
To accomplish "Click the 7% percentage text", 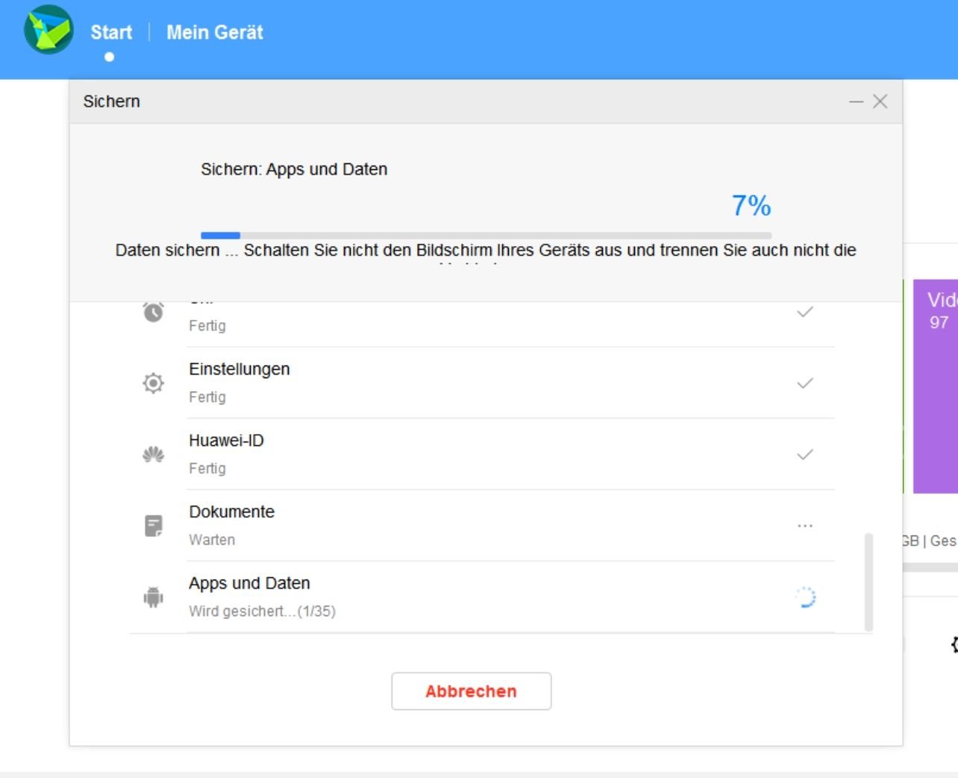I will (751, 206).
